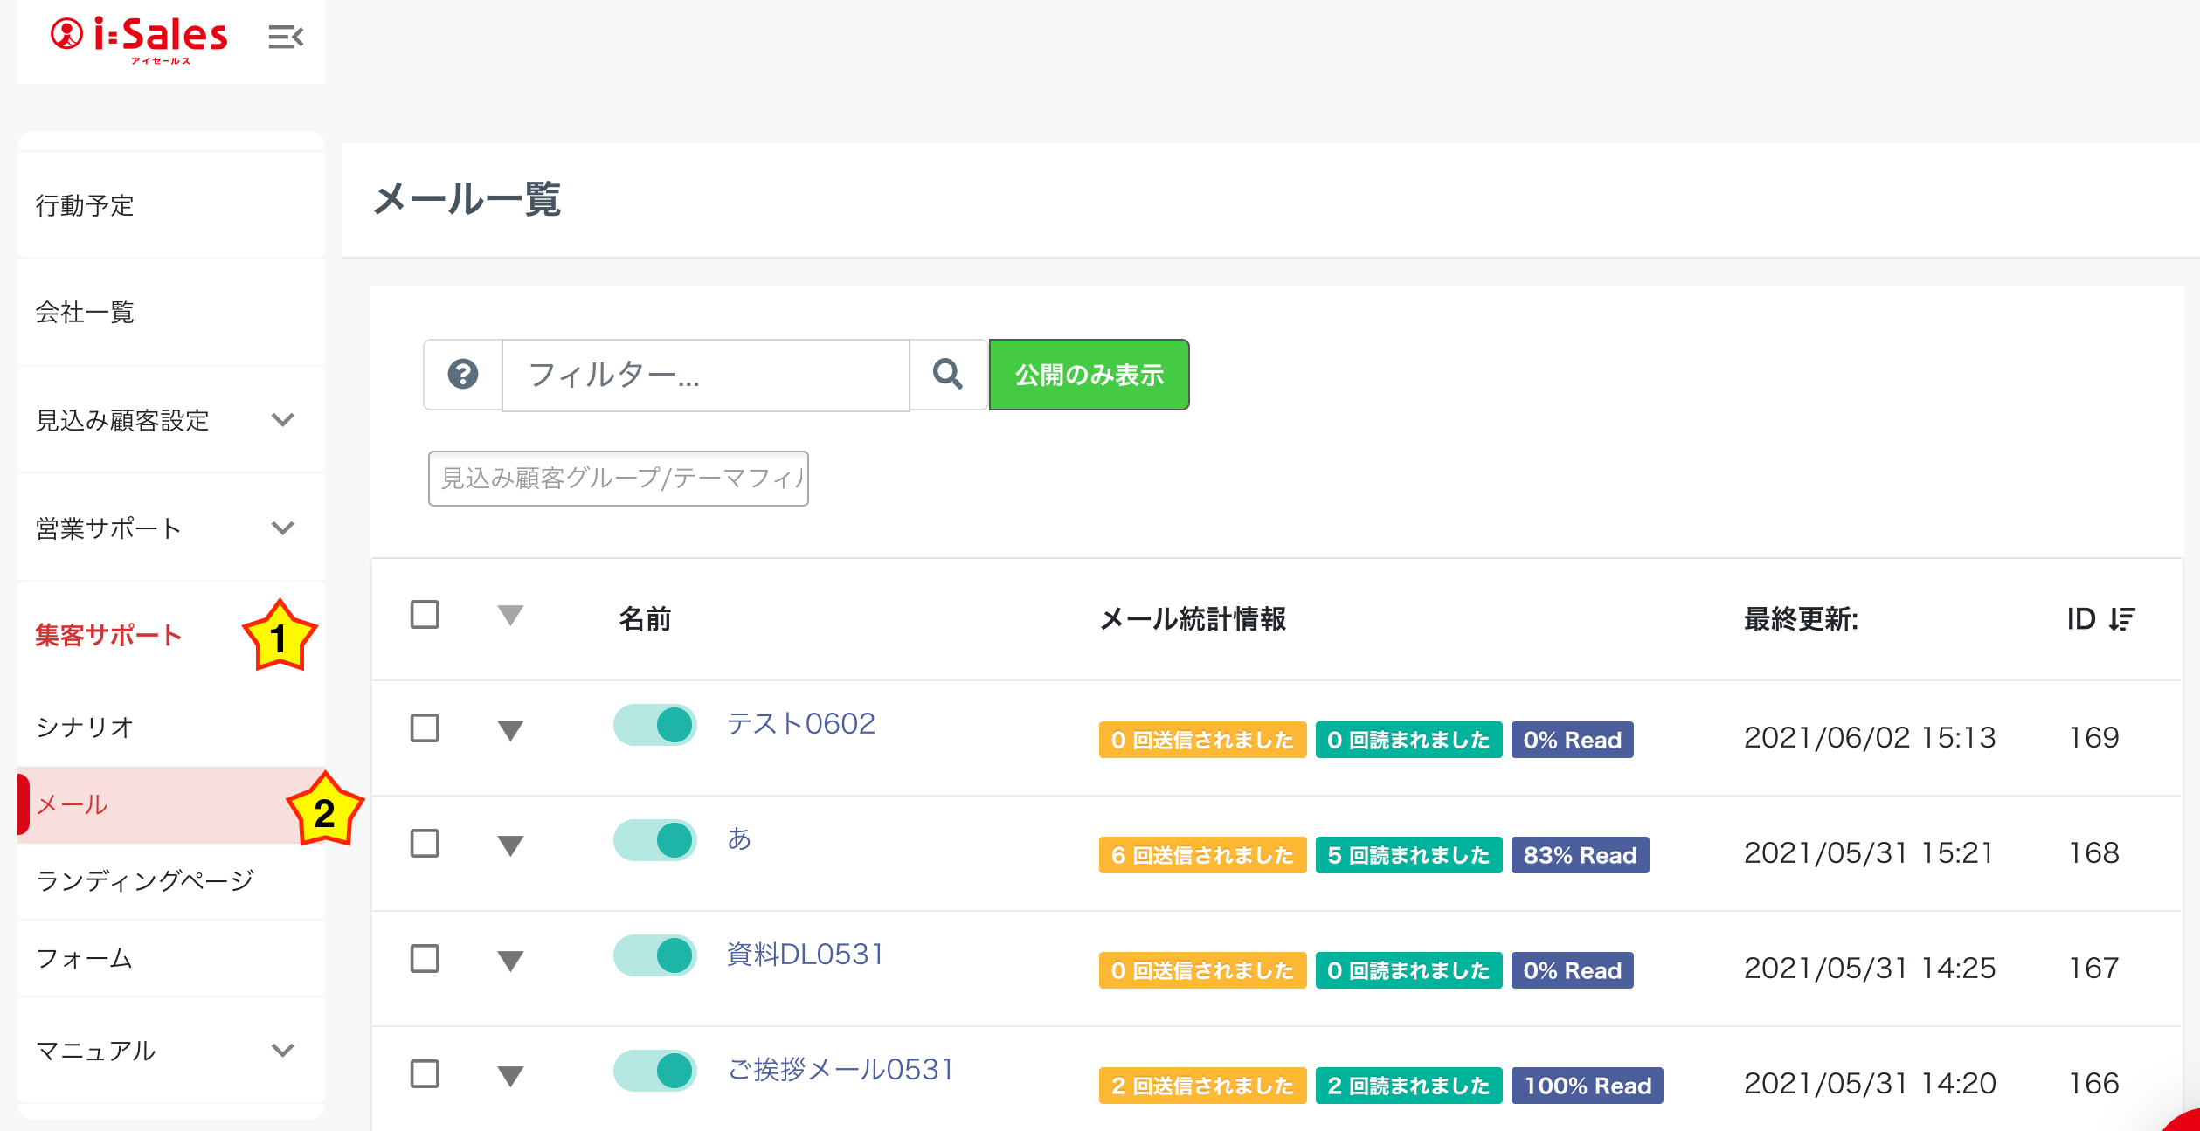Click the 公開のみ表示 green button
Screen dimensions: 2200x1131
coord(1089,375)
